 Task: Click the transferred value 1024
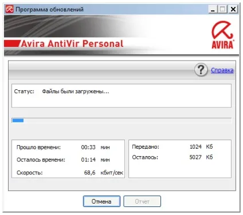(195, 146)
